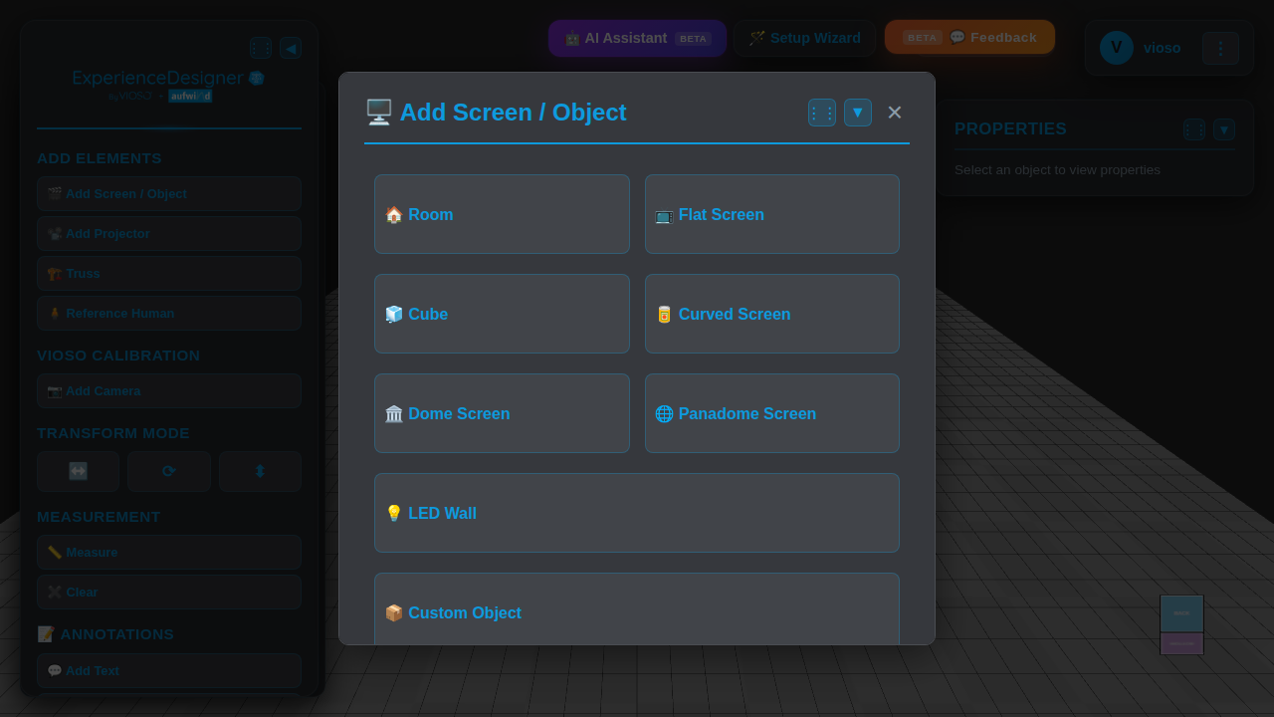
Task: Insert a Reference Human
Action: click(x=168, y=313)
